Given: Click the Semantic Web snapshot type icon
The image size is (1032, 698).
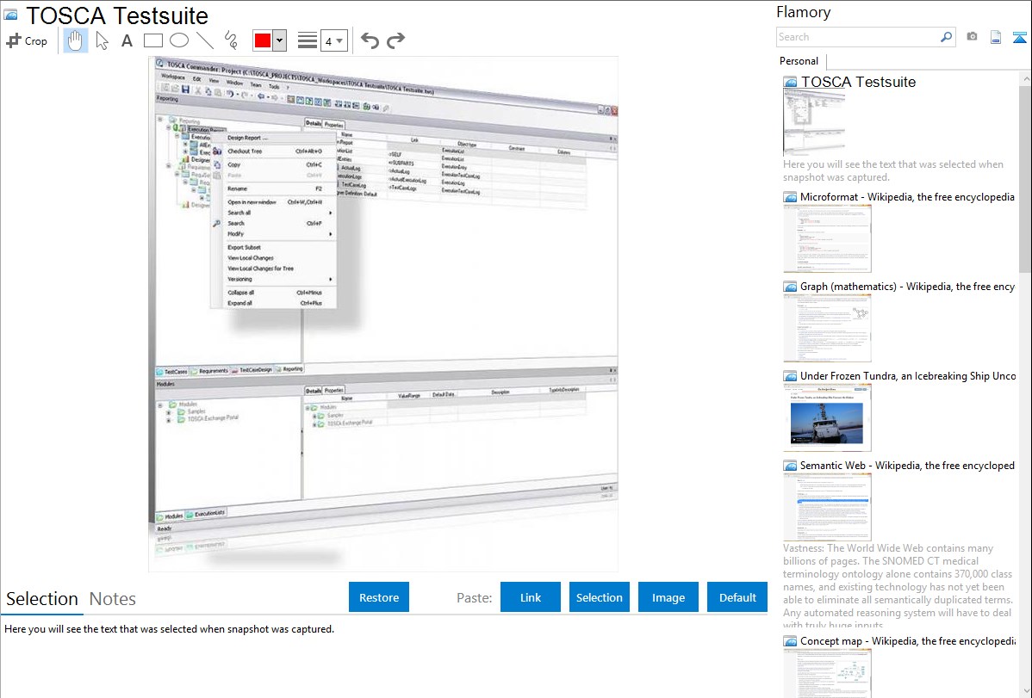Looking at the screenshot, I should click(x=790, y=466).
